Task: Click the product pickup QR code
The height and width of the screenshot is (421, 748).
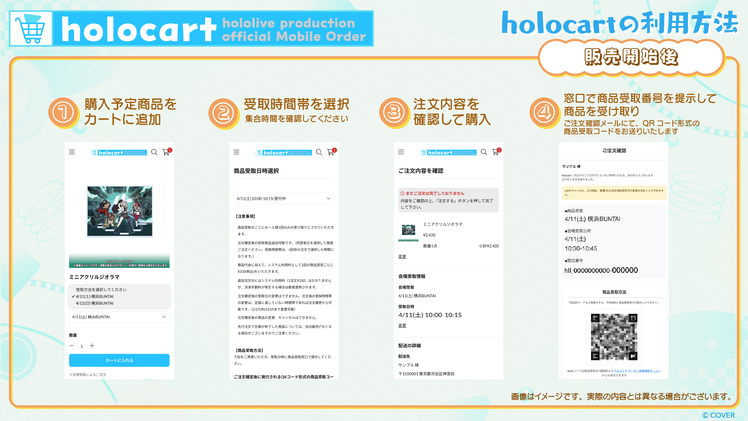Action: [614, 336]
